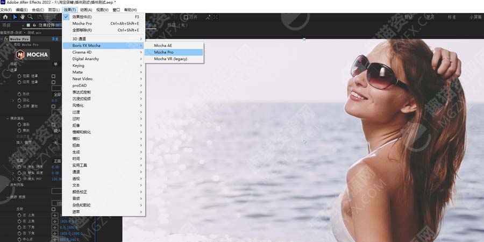Screen dimensions: 484x242
Task: Open the 颜色校正 effects submenu
Action: 103,191
